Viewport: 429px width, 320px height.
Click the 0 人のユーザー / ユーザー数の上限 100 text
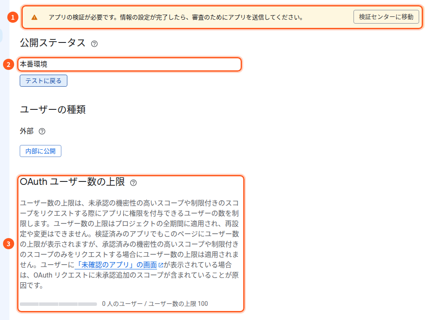tap(155, 304)
